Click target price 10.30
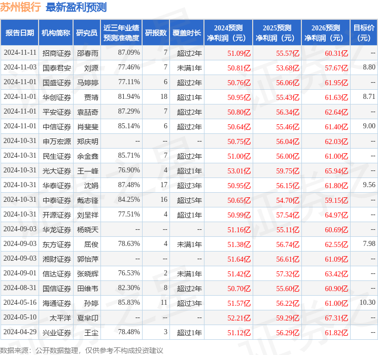Viewport: 378px width, 355px height. pyautogui.click(x=367, y=302)
